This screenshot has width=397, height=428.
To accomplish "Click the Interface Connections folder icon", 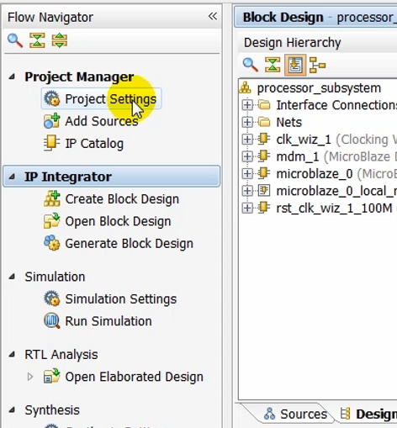I will (x=264, y=105).
